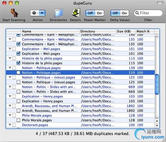
Task: Click size 1892 in blue Arendt row
Action: 131,106
